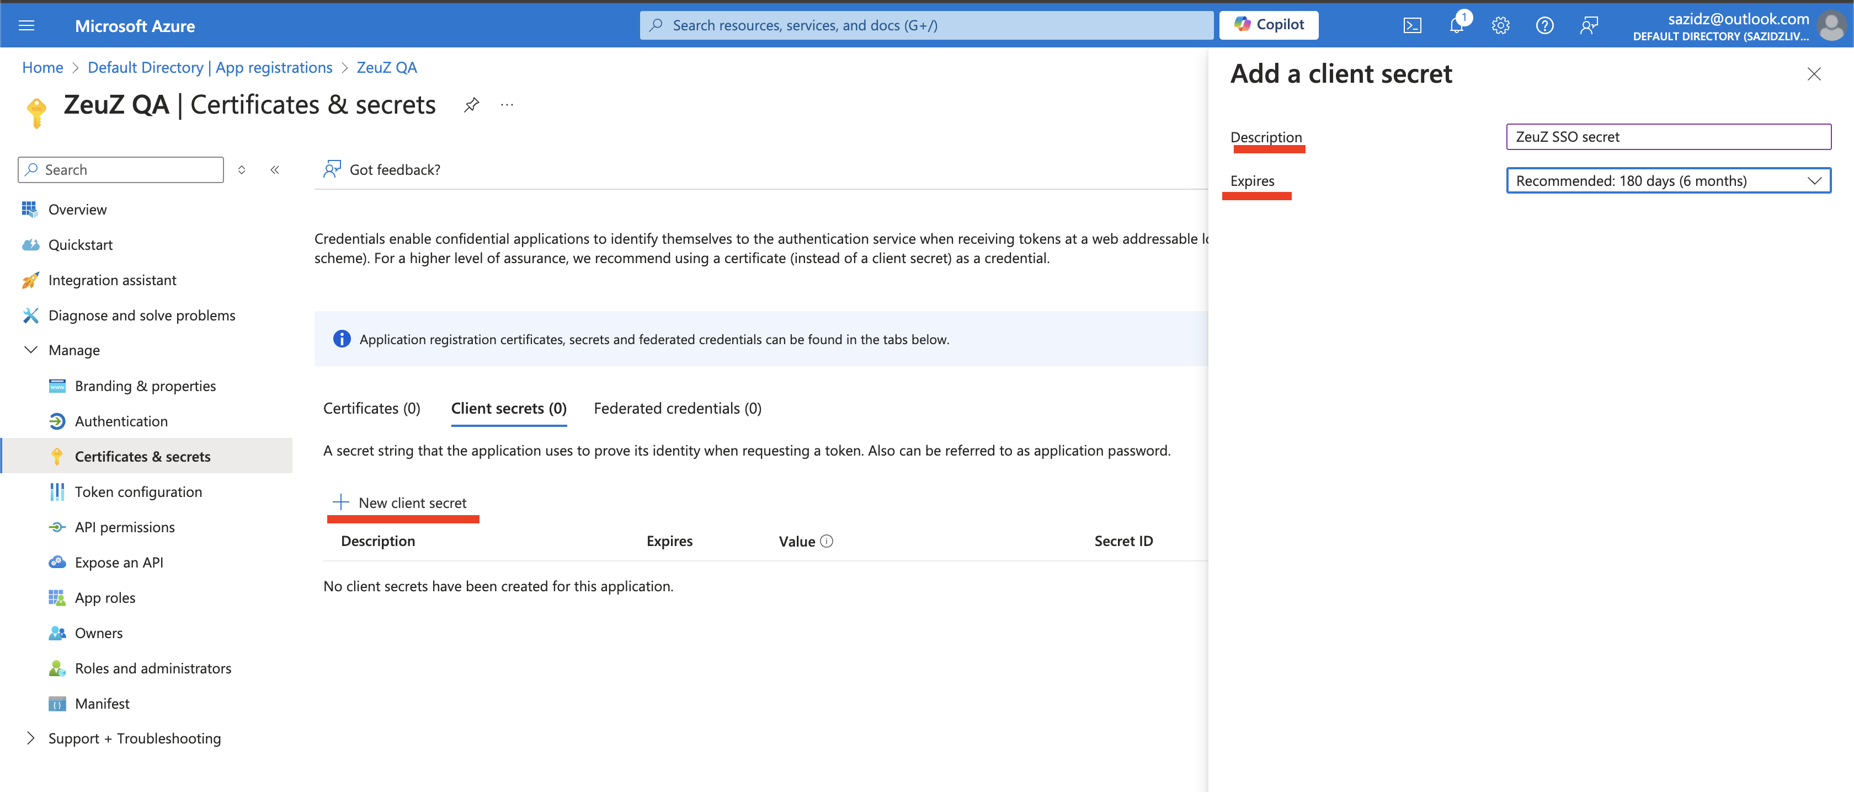Pin the Certificates & secrets page
1854x792 pixels.
tap(471, 105)
